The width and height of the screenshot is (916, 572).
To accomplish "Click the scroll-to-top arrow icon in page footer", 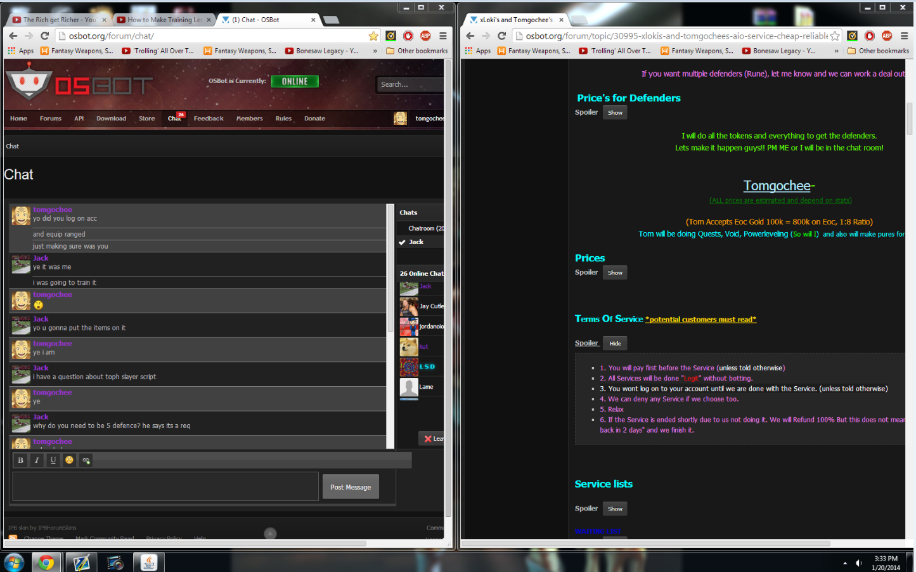I will click(270, 533).
